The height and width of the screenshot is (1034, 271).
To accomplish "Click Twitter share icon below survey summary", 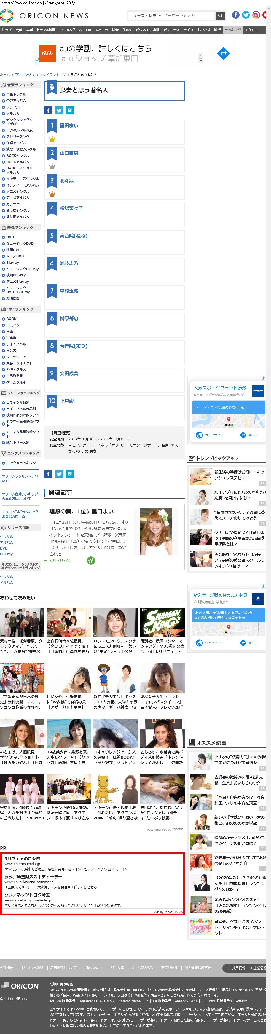I will click(x=59, y=474).
